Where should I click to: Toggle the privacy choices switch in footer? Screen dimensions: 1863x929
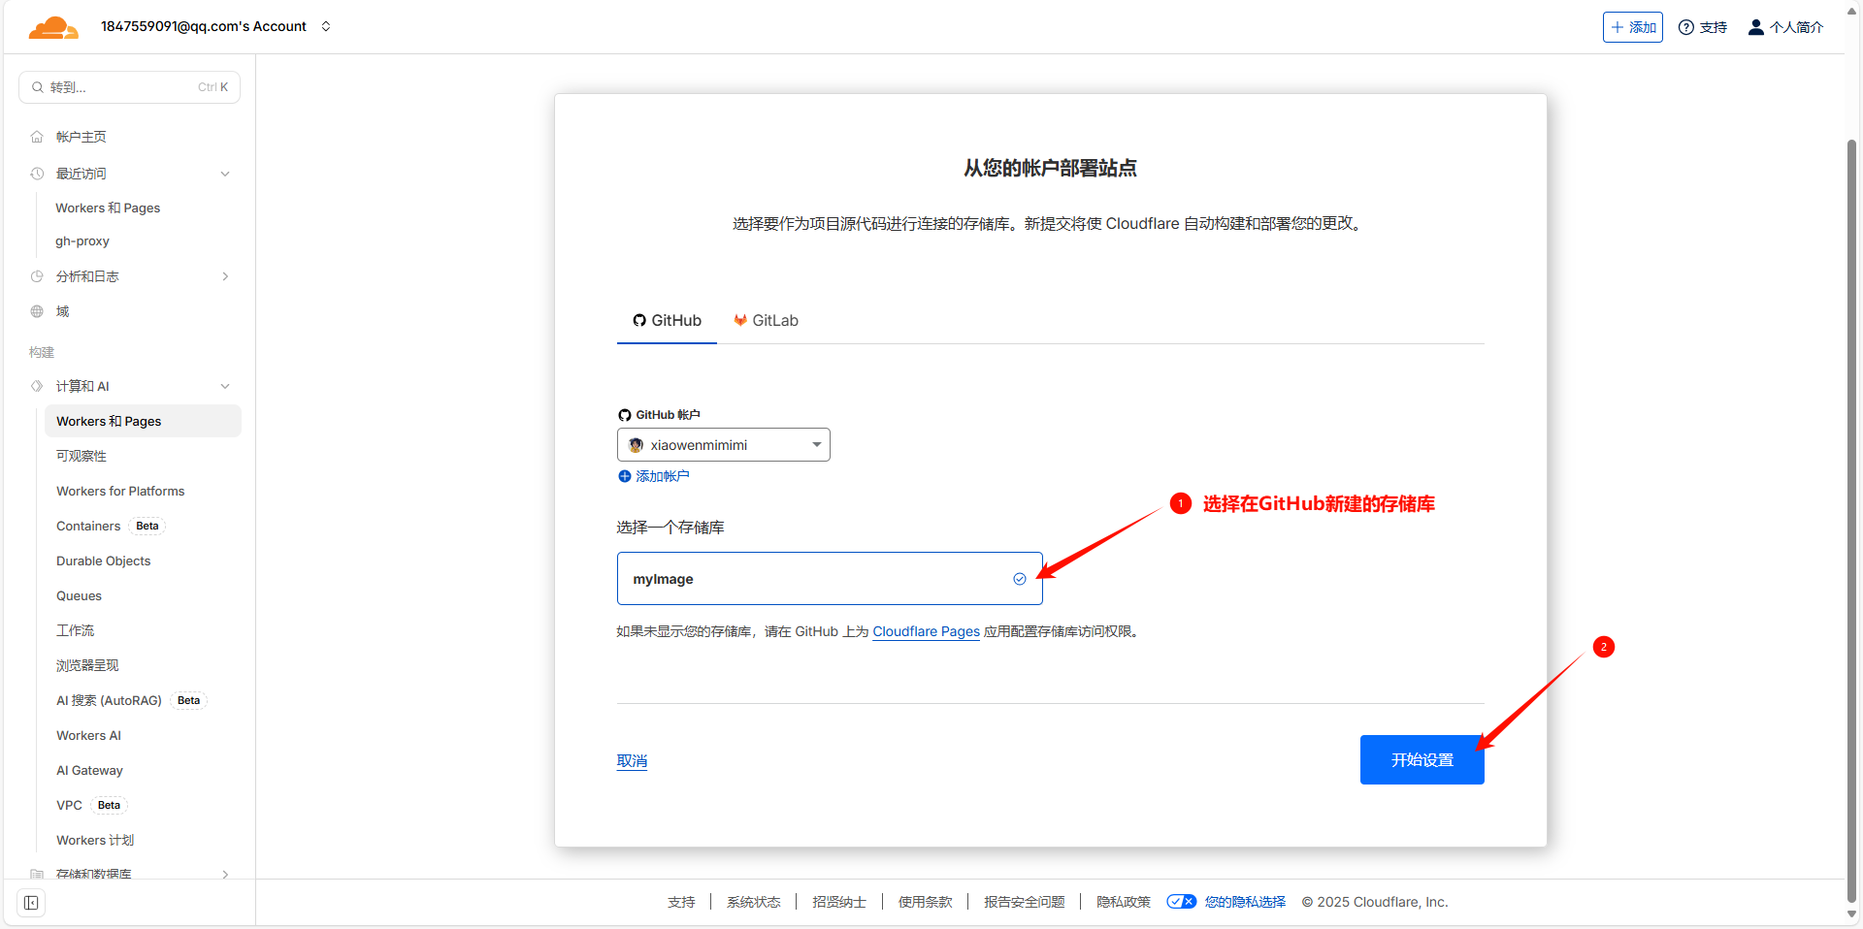1181,902
